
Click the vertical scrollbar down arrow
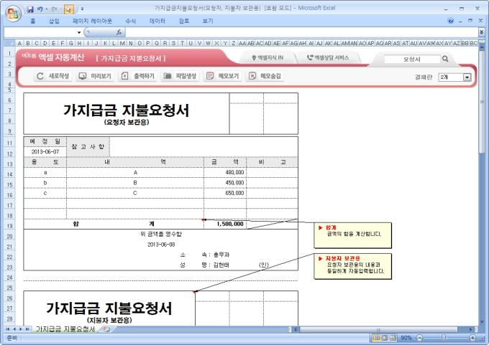(482, 322)
